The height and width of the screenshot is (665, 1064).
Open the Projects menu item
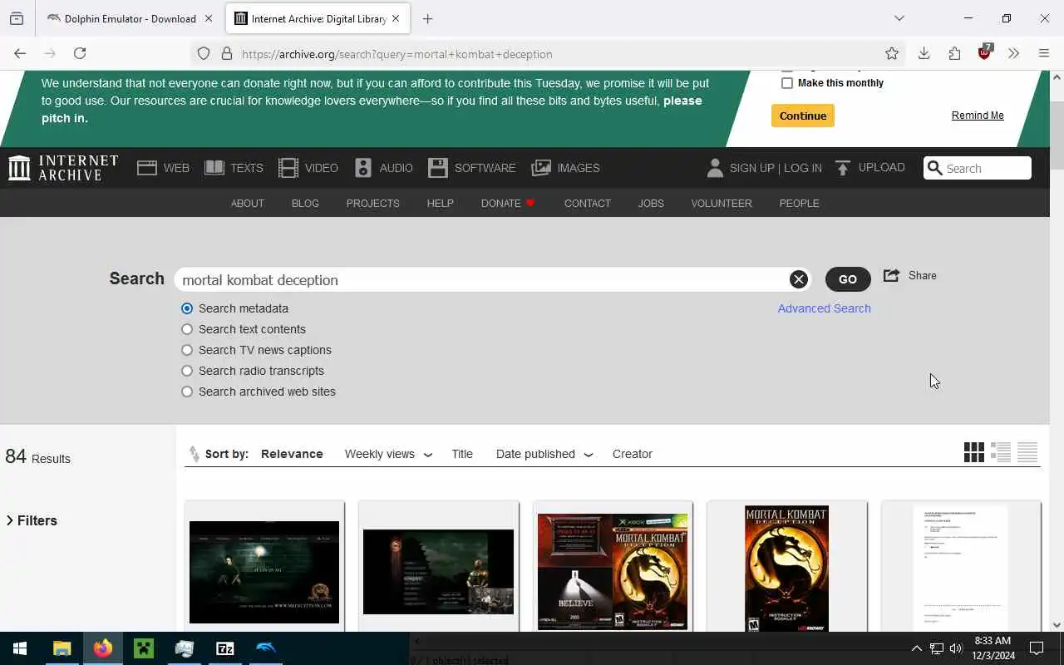(373, 203)
